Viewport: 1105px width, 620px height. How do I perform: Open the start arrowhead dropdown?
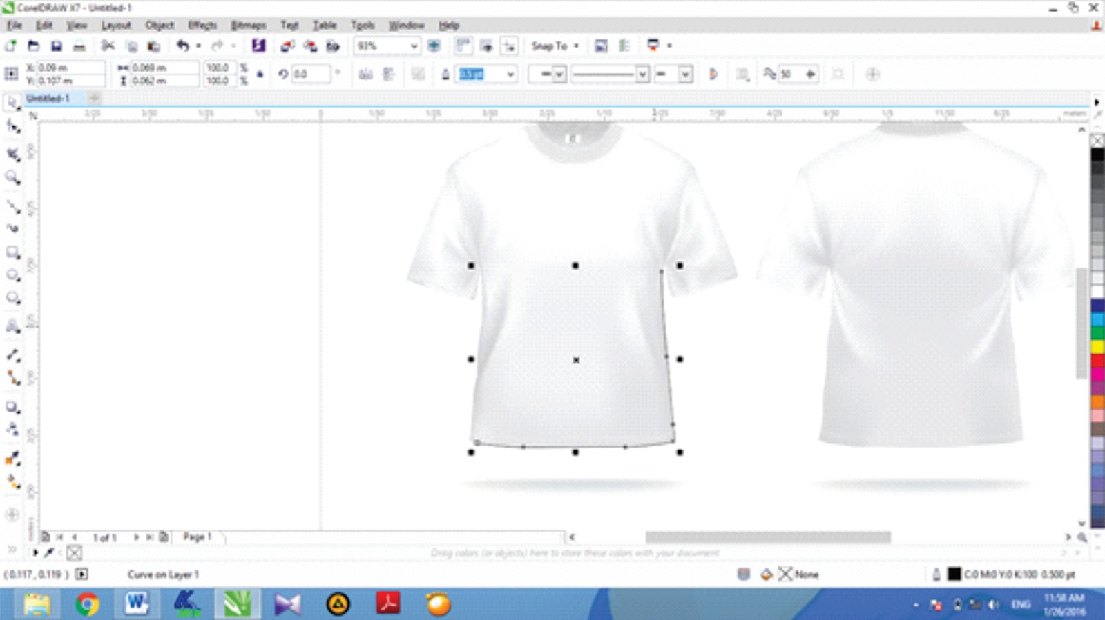tap(559, 74)
